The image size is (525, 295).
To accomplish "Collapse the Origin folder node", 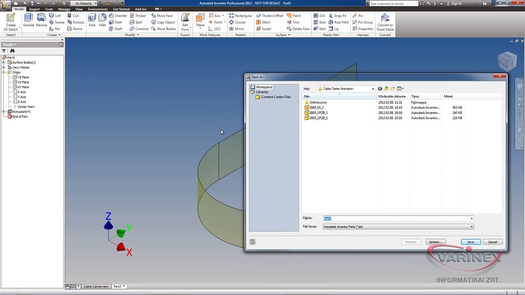I will 4,73.
